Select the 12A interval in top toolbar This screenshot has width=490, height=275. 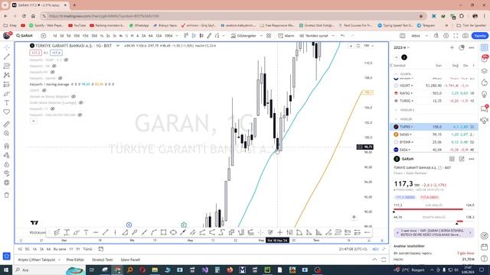coord(158,36)
